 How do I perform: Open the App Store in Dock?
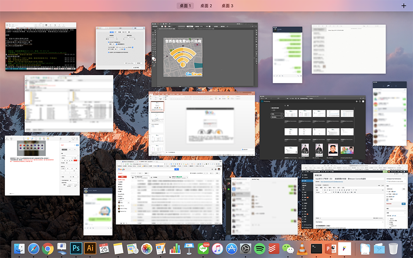(232, 249)
